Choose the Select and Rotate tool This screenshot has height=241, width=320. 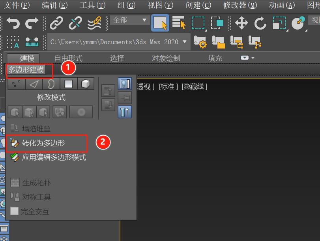coord(260,23)
